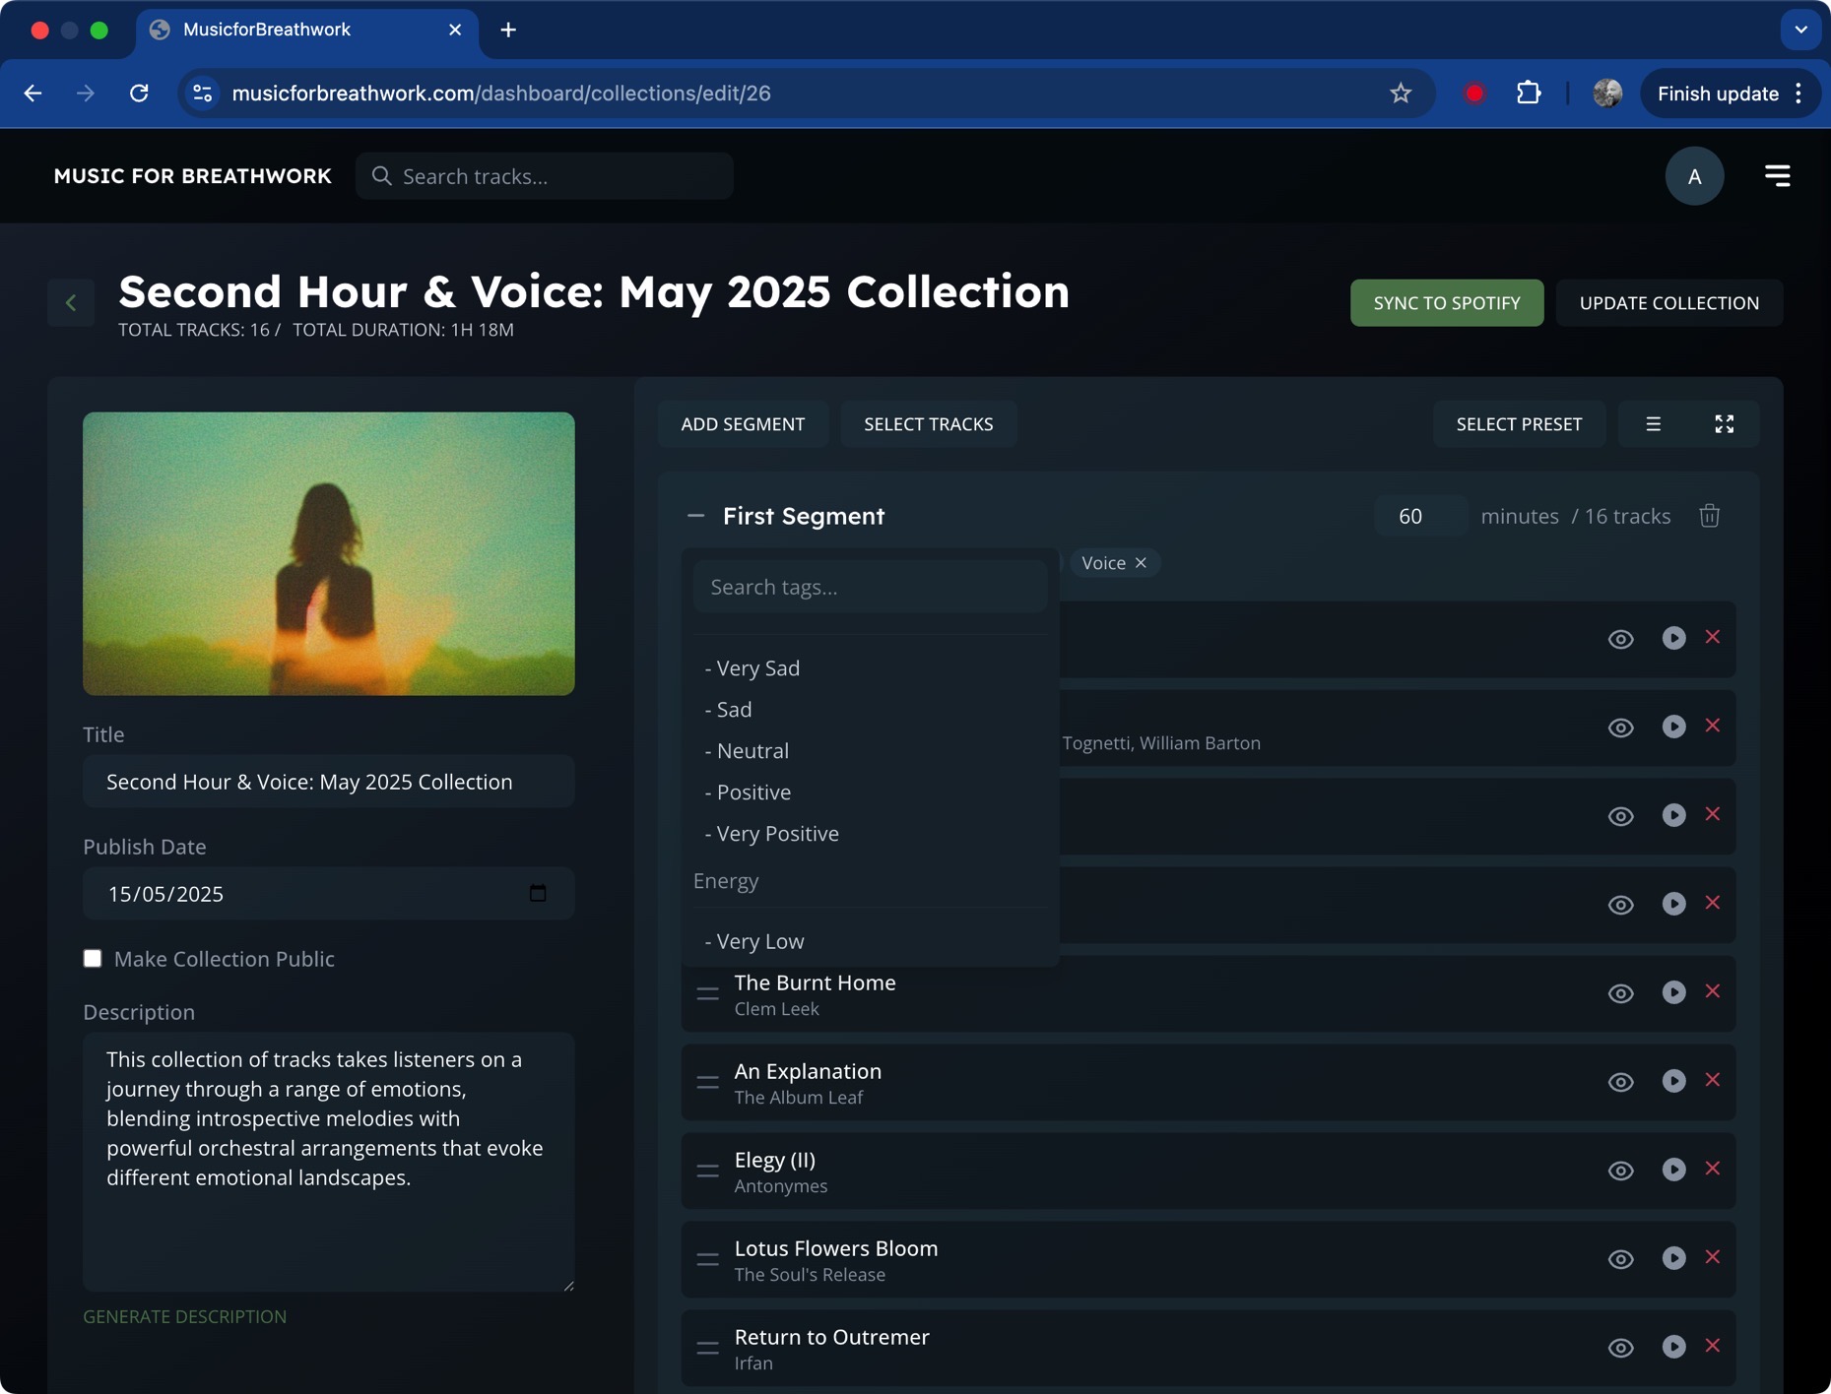Go back with the green chevron arrow
The height and width of the screenshot is (1394, 1831).
(71, 302)
